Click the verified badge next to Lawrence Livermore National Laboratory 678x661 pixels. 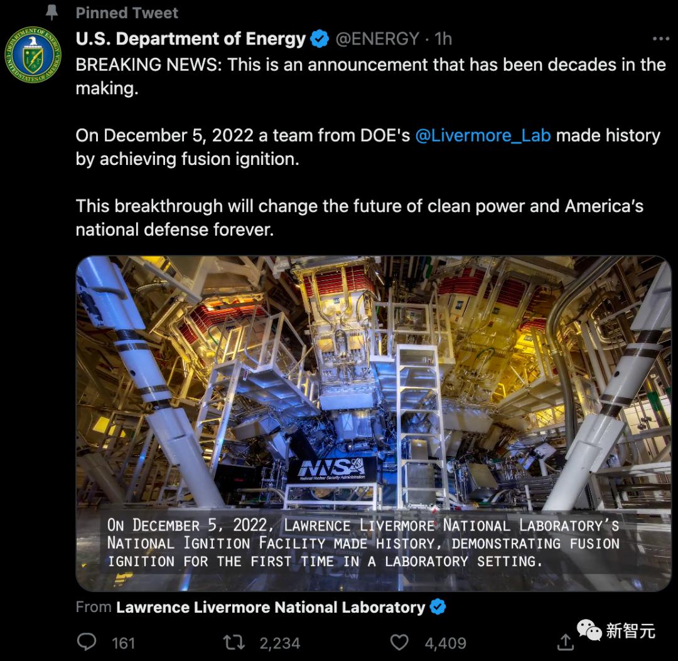pos(438,607)
